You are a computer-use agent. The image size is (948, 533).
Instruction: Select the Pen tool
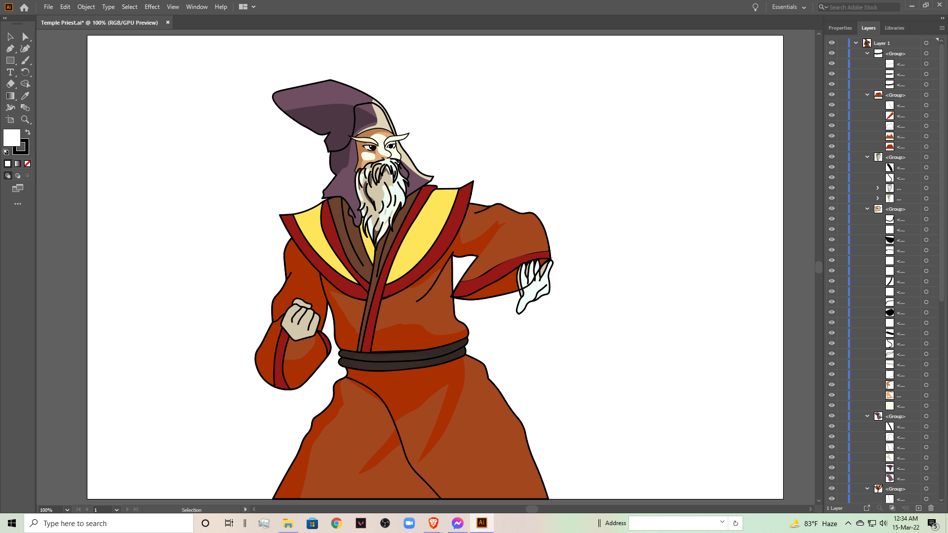pyautogui.click(x=10, y=48)
